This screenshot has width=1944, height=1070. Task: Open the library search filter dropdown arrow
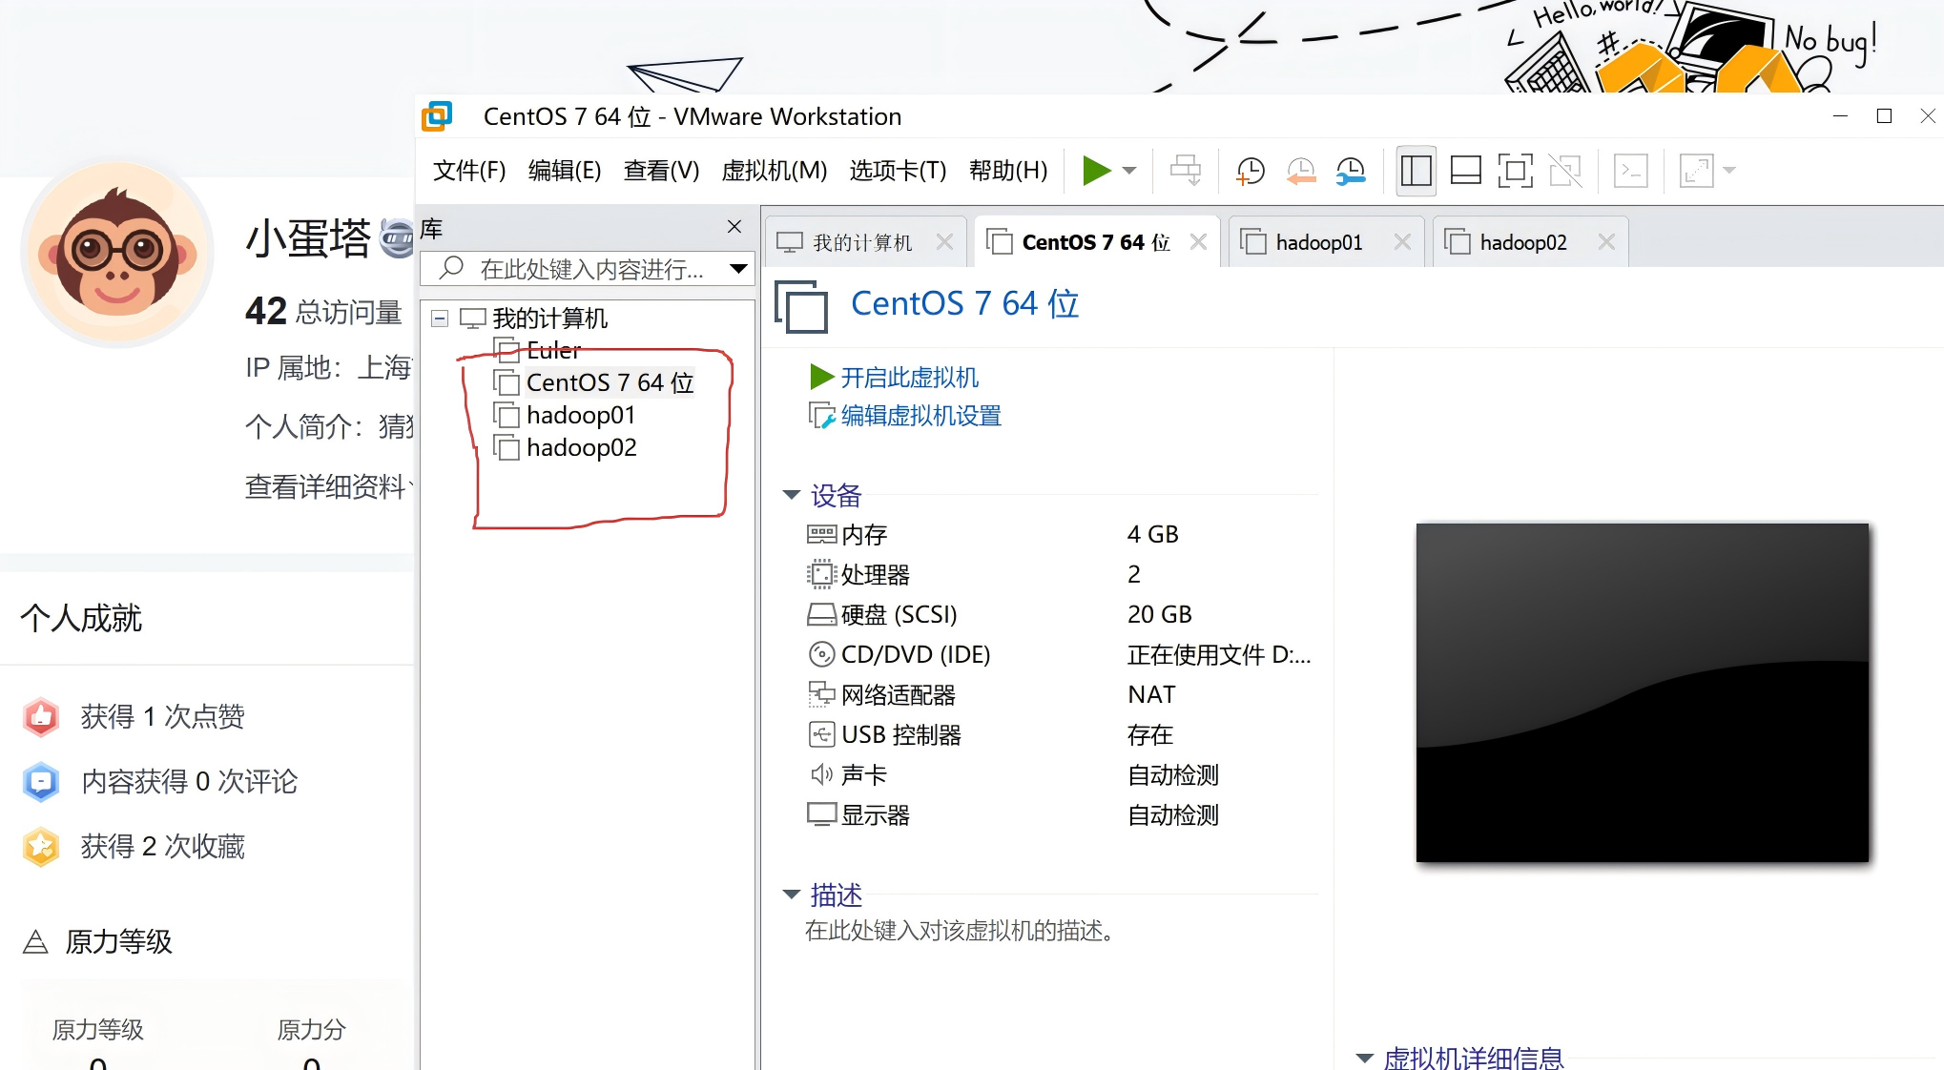coord(736,268)
